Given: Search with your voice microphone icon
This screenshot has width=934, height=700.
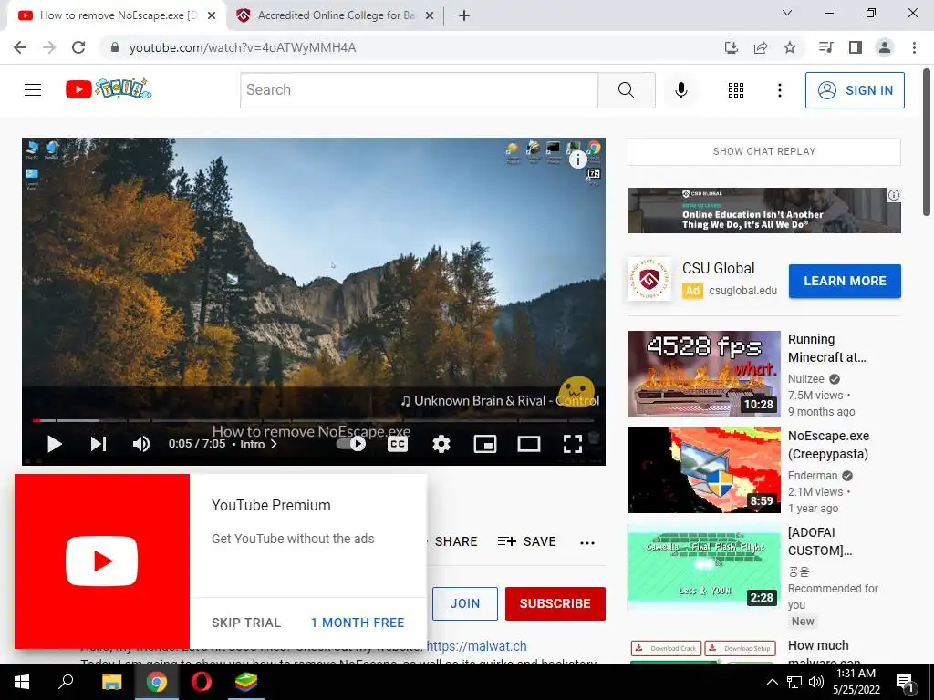Looking at the screenshot, I should (x=680, y=90).
